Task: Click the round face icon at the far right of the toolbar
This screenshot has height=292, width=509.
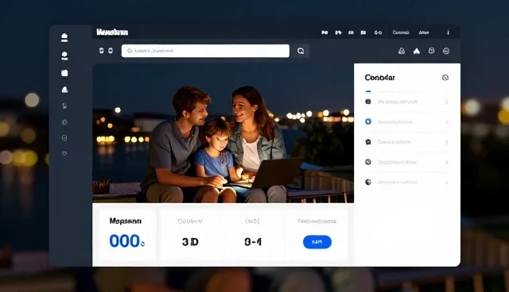Action: coord(446,51)
